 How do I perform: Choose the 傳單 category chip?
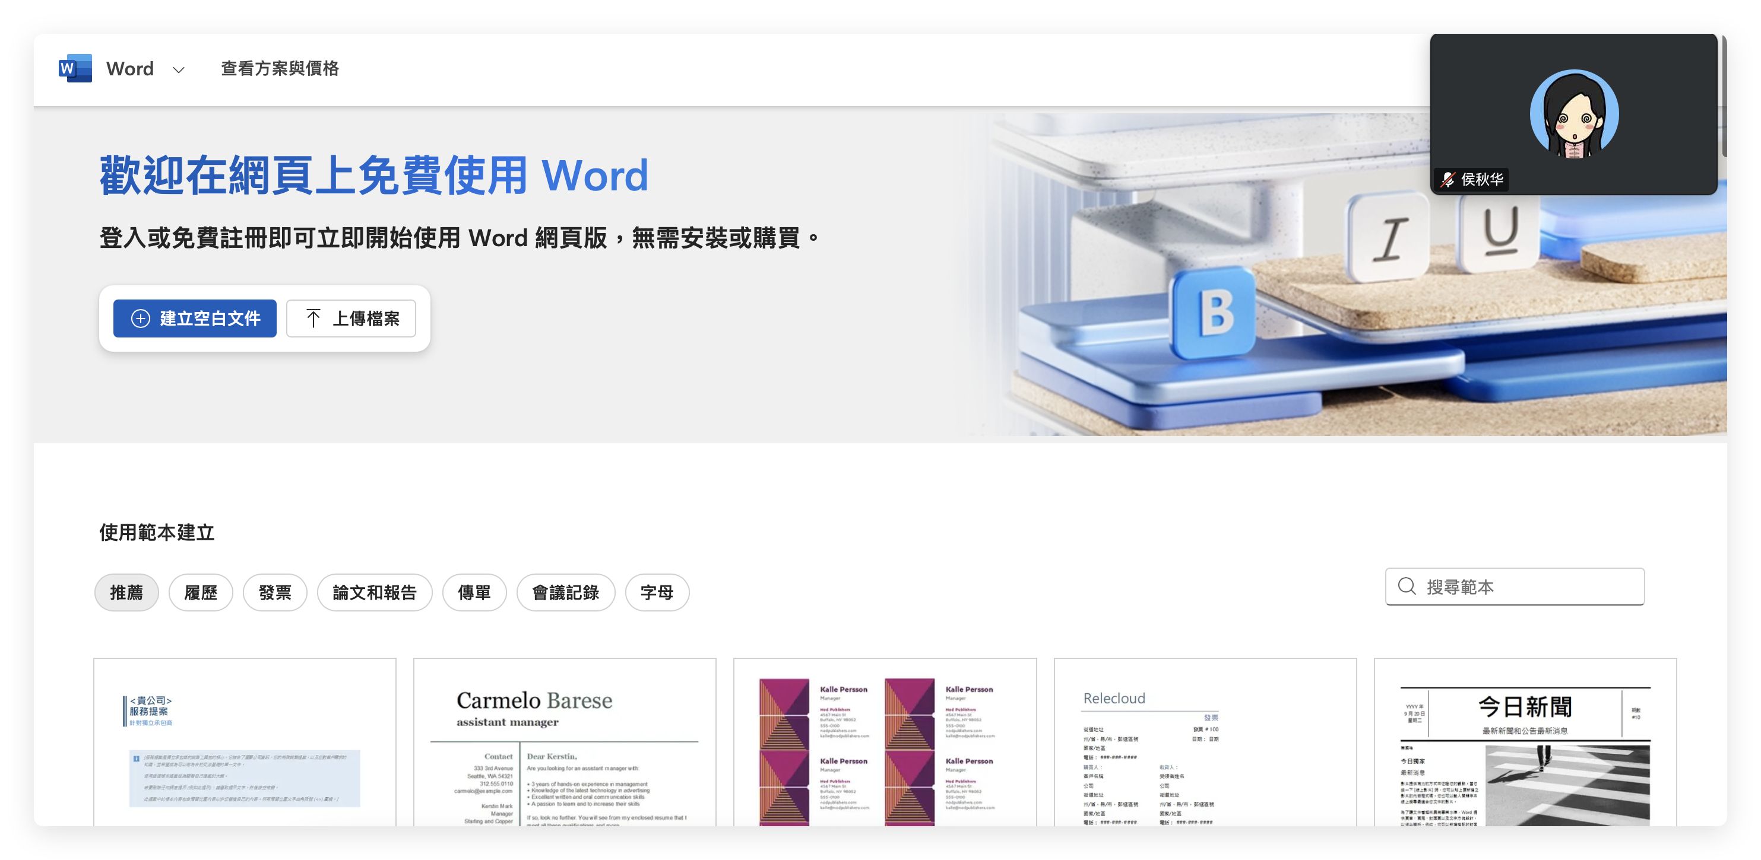coord(474,593)
